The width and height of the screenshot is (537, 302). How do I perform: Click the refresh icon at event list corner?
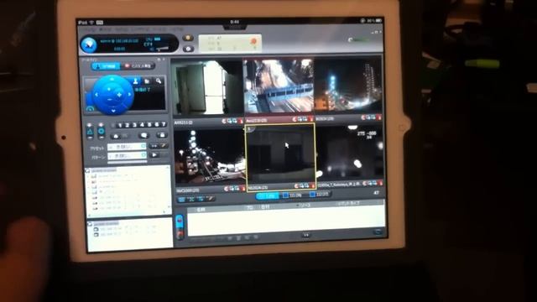point(378,232)
